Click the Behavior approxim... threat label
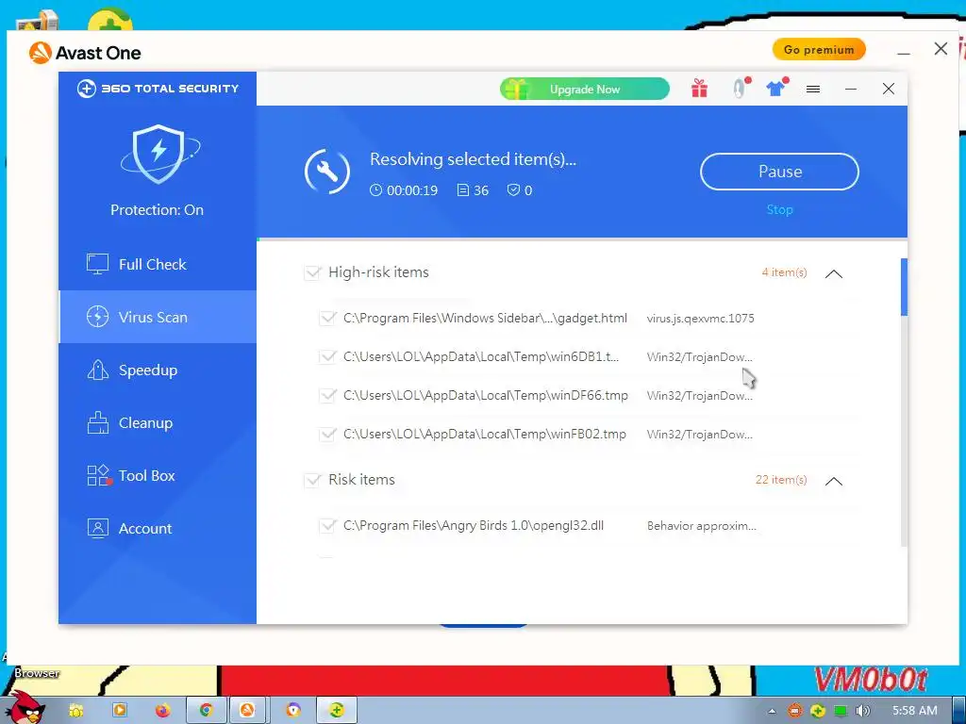966x724 pixels. tap(701, 526)
